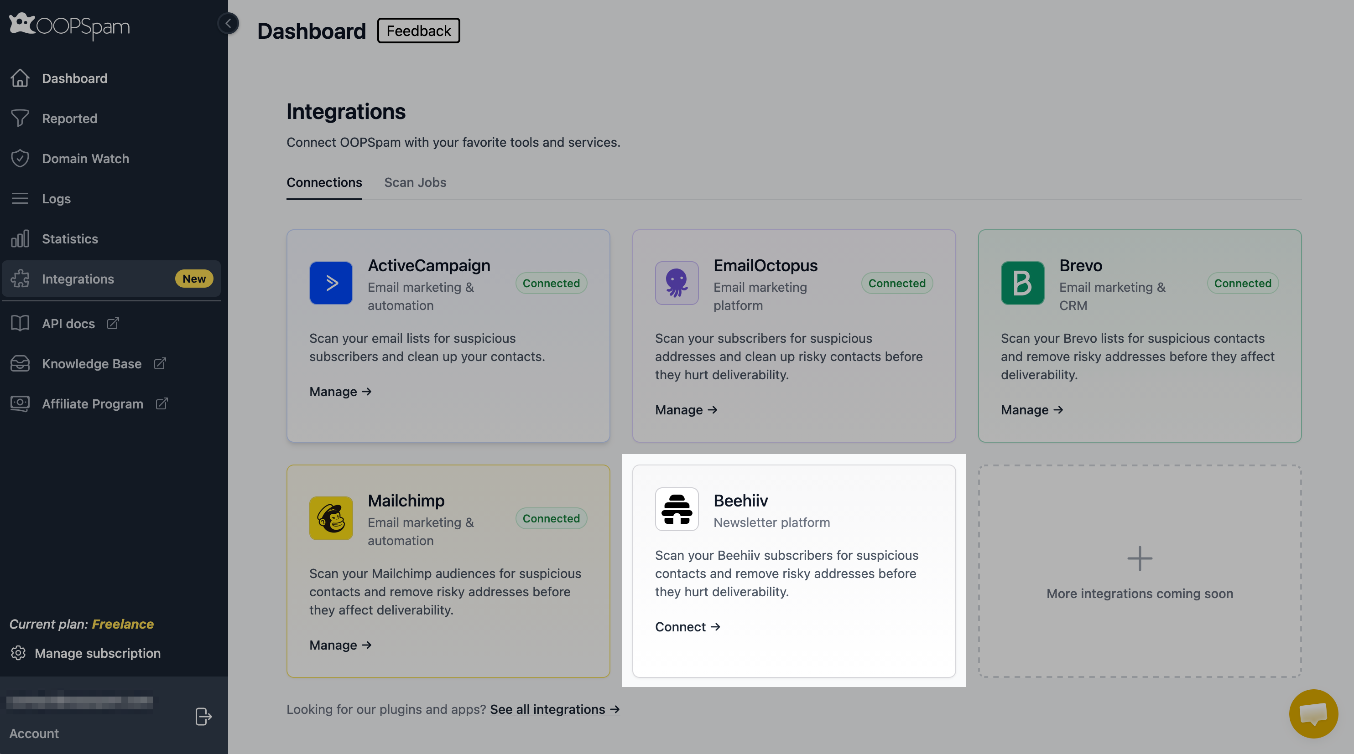Switch to the Connections tab

coord(324,182)
